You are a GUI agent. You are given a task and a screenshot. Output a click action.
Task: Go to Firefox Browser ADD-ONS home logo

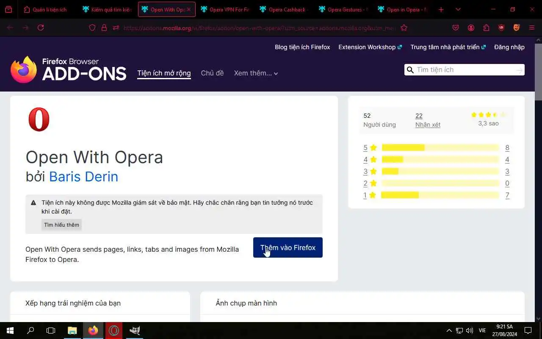[68, 69]
